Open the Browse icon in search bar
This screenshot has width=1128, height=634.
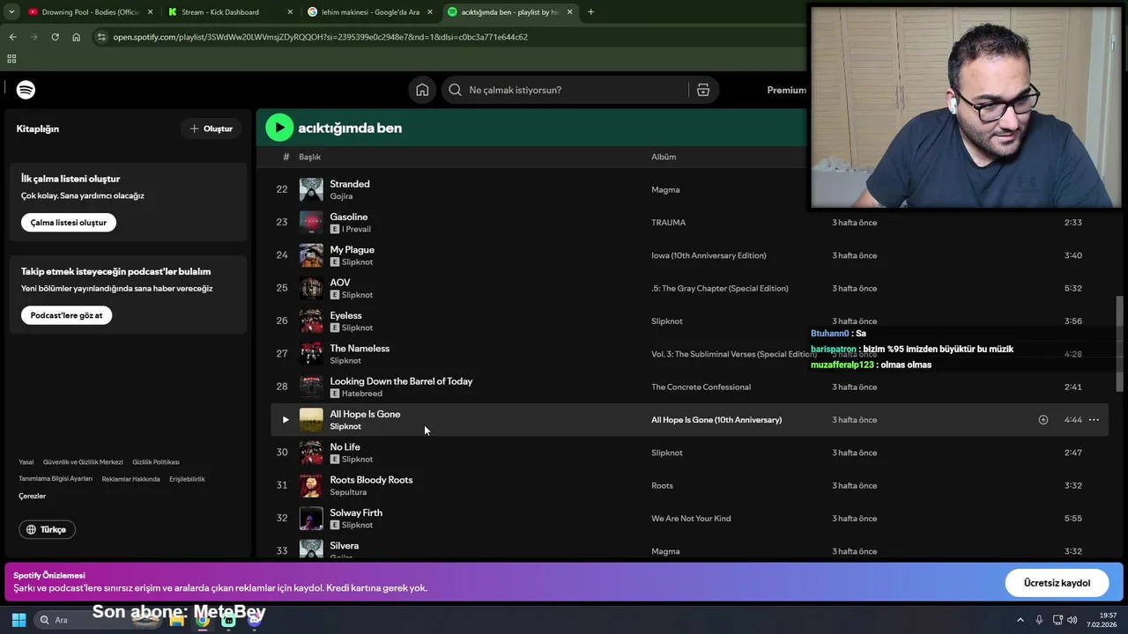[x=703, y=90]
